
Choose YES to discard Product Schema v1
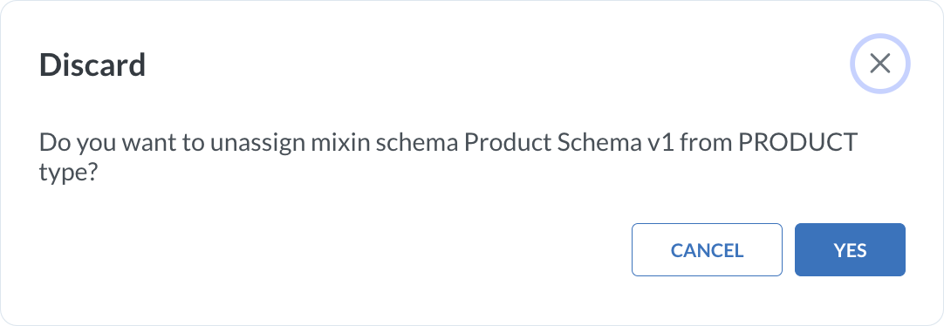pyautogui.click(x=850, y=249)
